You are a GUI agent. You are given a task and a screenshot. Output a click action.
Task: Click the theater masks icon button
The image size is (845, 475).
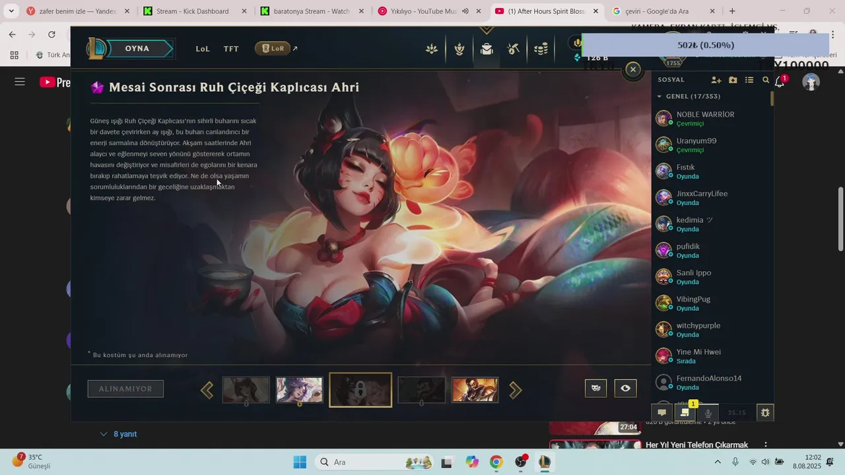tap(595, 388)
